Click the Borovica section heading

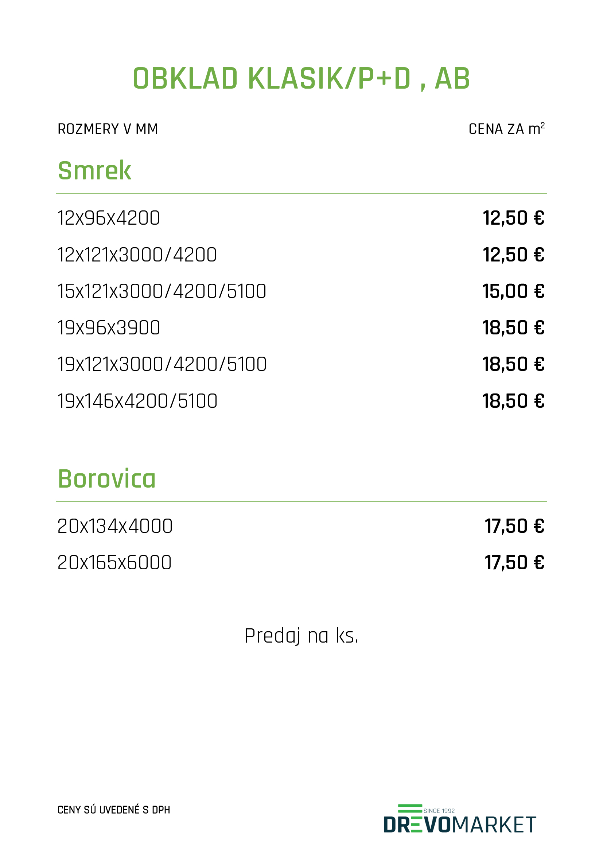click(x=106, y=478)
